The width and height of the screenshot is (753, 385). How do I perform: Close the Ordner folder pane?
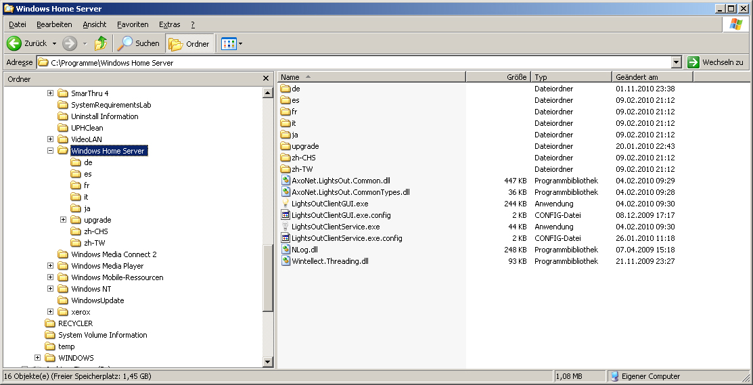tap(266, 78)
